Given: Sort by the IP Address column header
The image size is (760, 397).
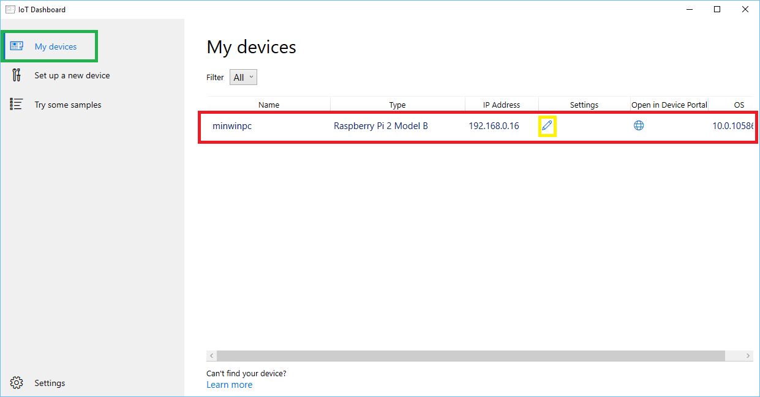Looking at the screenshot, I should coord(502,105).
